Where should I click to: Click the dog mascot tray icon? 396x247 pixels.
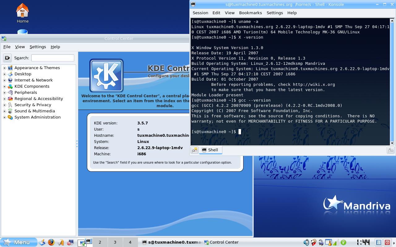[314, 242]
